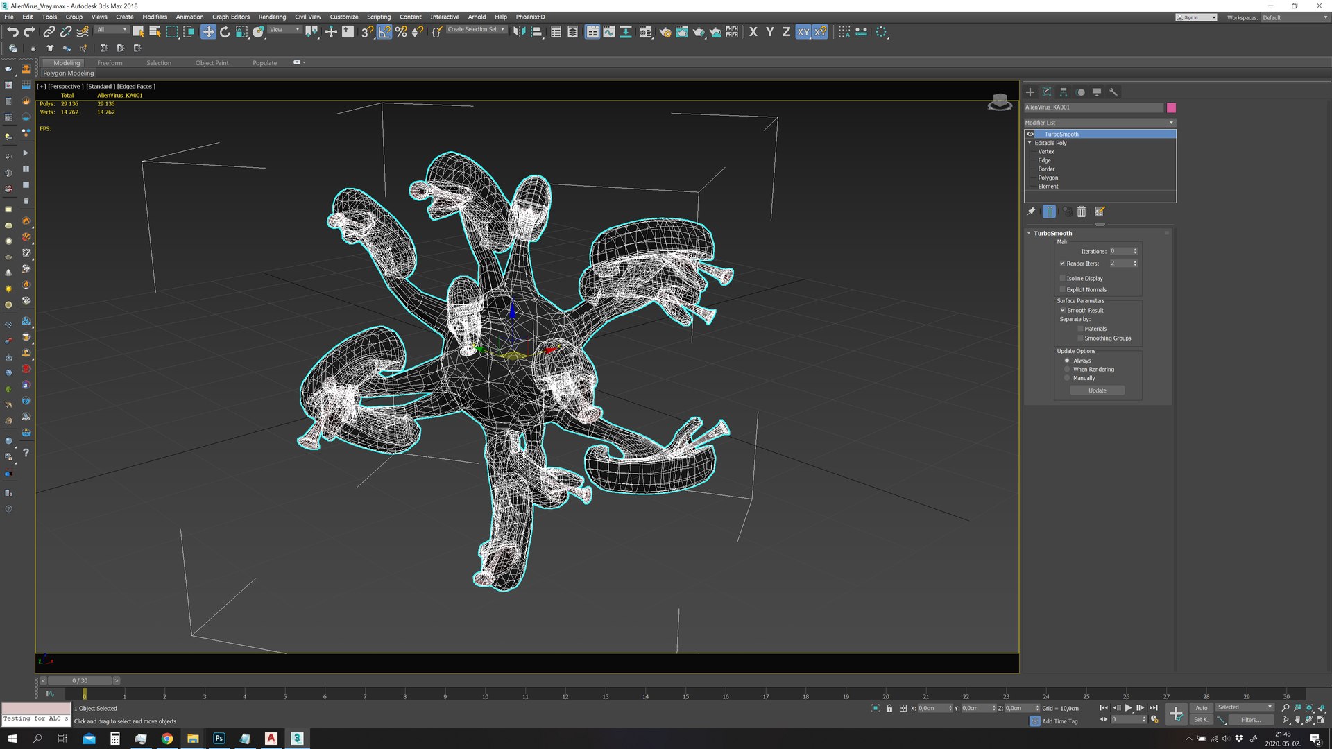This screenshot has height=749, width=1332.
Task: Toggle the Angle Snap icon
Action: 384,32
